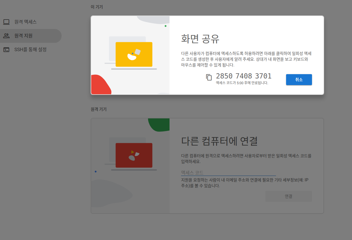This screenshot has width=352, height=240.
Task: Click the yellow laptop illustration
Action: click(134, 54)
